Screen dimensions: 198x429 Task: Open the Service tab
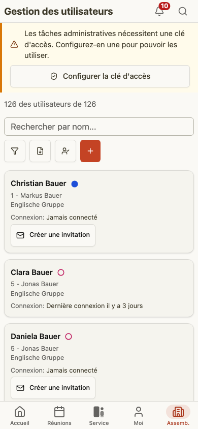click(x=99, y=416)
